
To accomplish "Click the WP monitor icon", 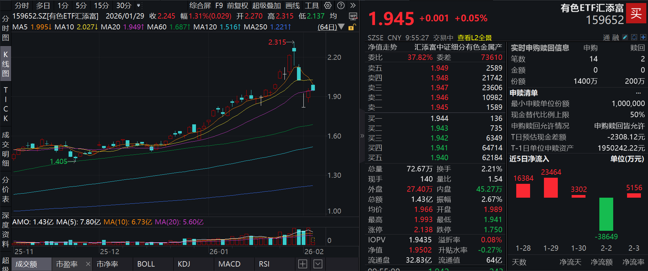I will pos(353,16).
